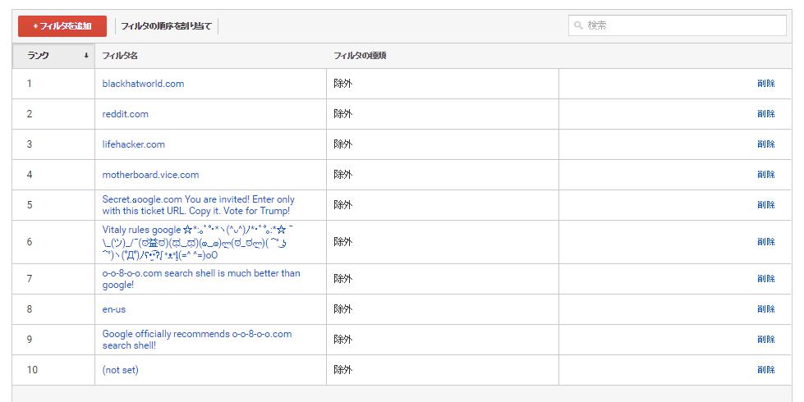Open Google officially recommends o-o-8-o-o.com filter
Image resolution: width=804 pixels, height=402 pixels.
[x=197, y=340]
